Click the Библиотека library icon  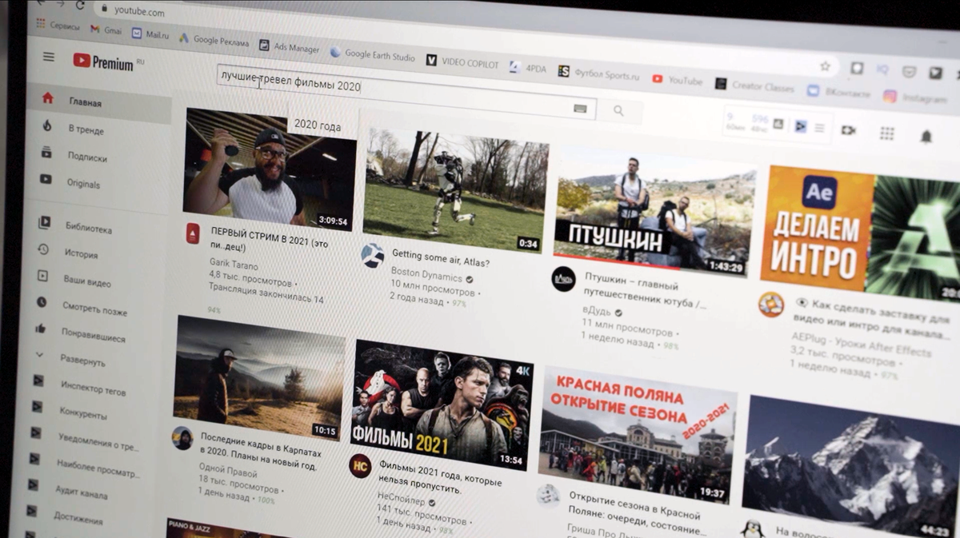[x=44, y=223]
